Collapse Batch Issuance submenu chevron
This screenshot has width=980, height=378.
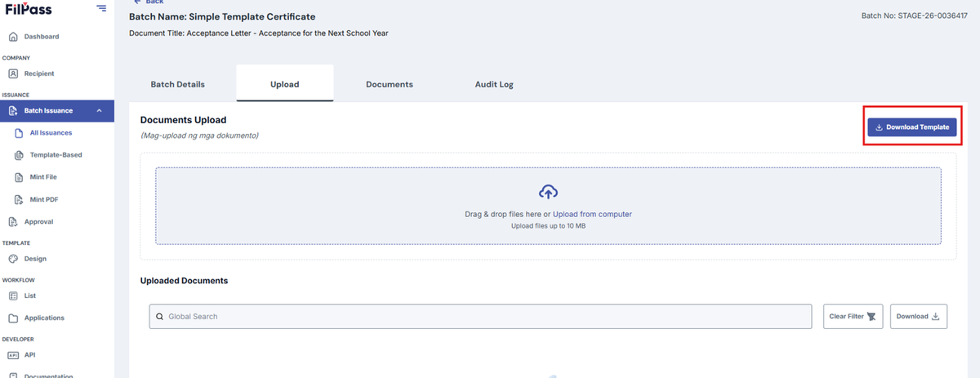99,110
